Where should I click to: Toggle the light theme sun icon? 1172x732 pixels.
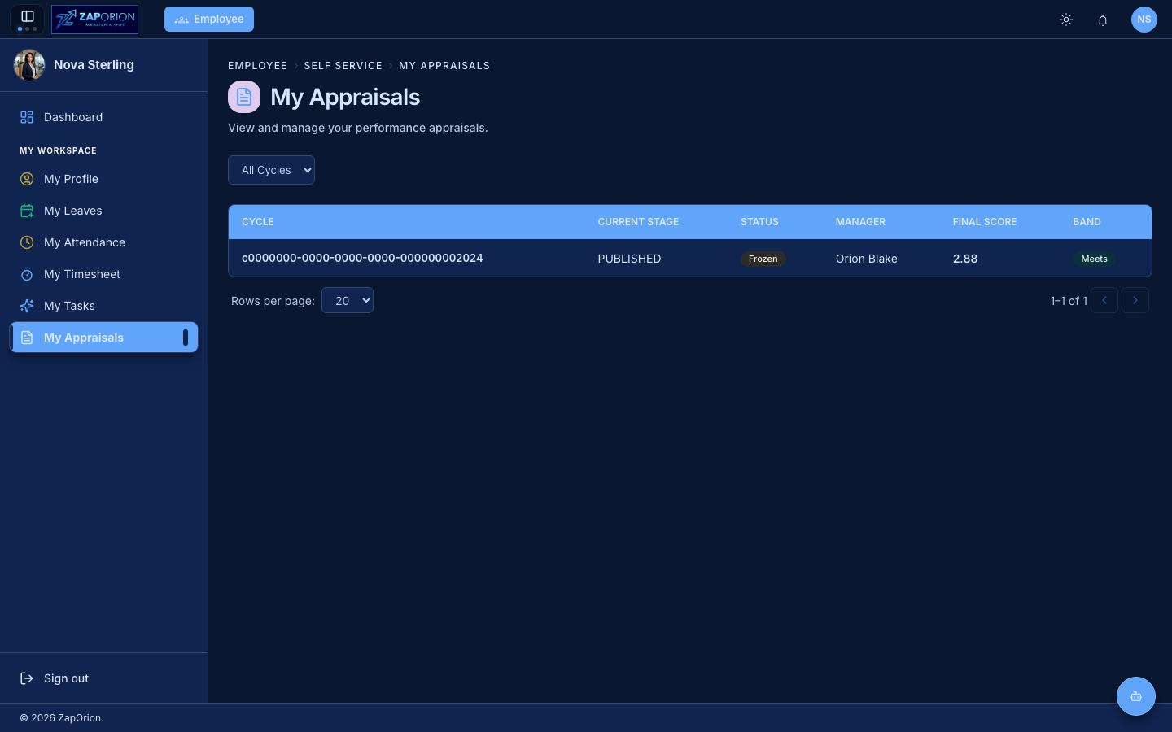click(x=1066, y=20)
